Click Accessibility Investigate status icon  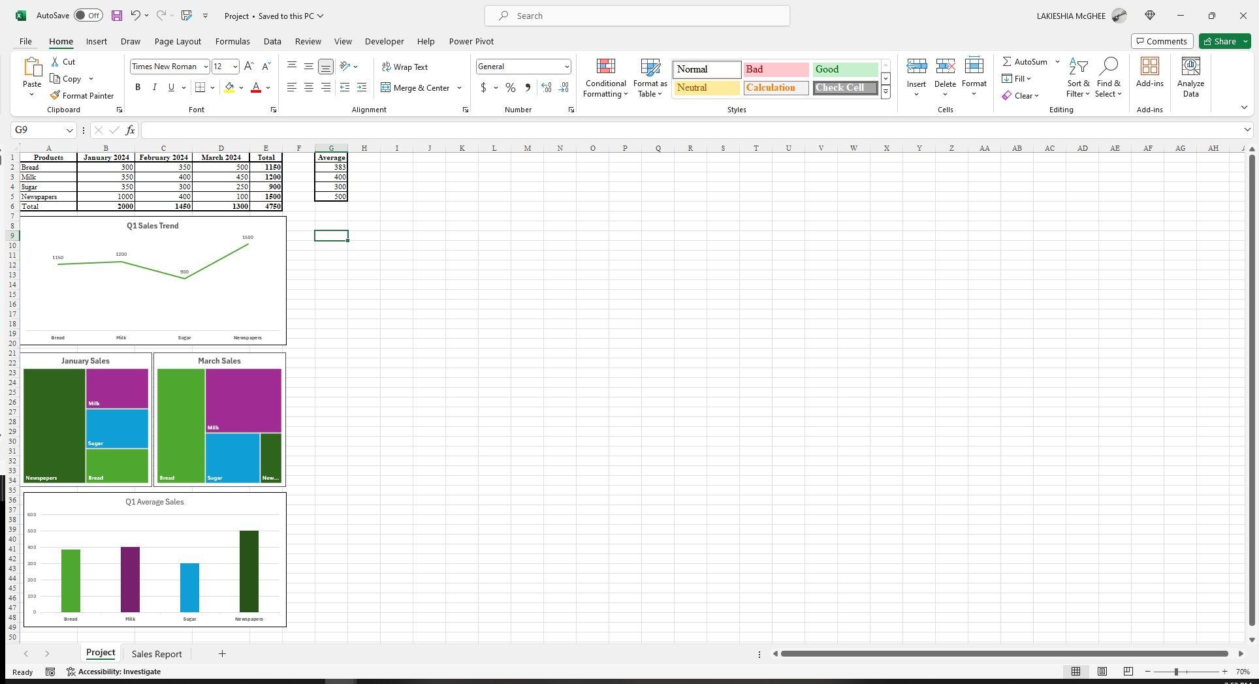pos(71,672)
